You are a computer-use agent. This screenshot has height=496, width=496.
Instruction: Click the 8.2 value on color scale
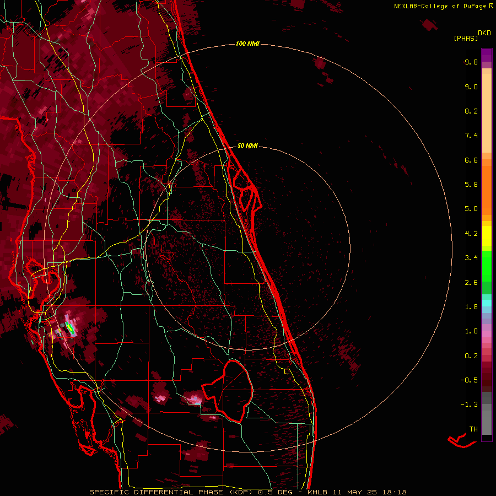471,111
